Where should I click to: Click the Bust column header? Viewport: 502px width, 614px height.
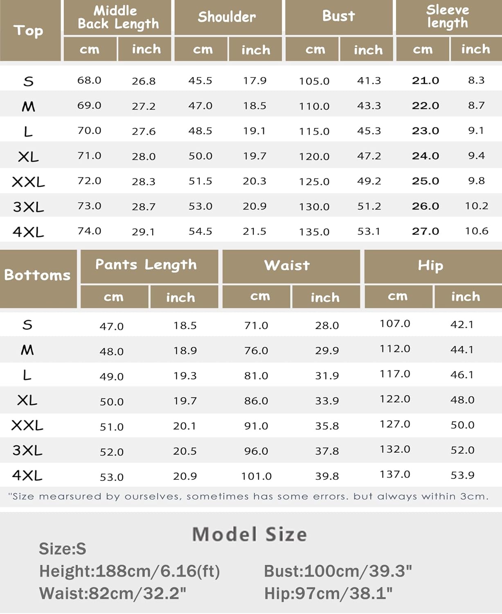(x=338, y=16)
